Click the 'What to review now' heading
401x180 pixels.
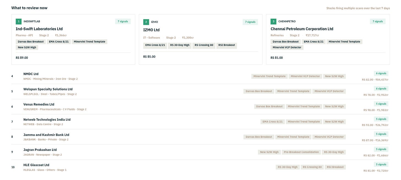[x=29, y=8]
